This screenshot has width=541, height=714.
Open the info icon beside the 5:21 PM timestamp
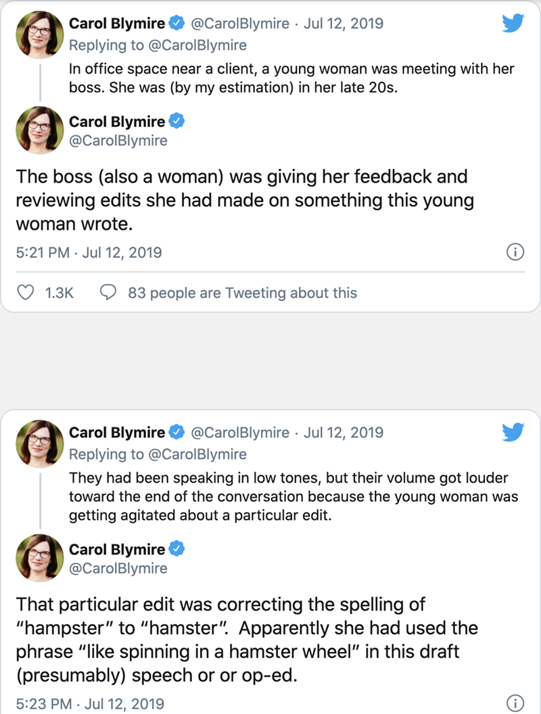tap(515, 252)
